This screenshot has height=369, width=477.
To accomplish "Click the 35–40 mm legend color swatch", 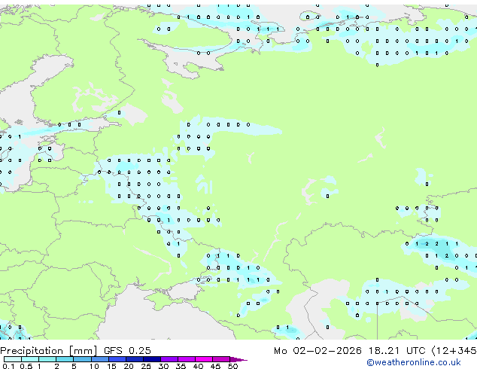I will coord(186,359).
